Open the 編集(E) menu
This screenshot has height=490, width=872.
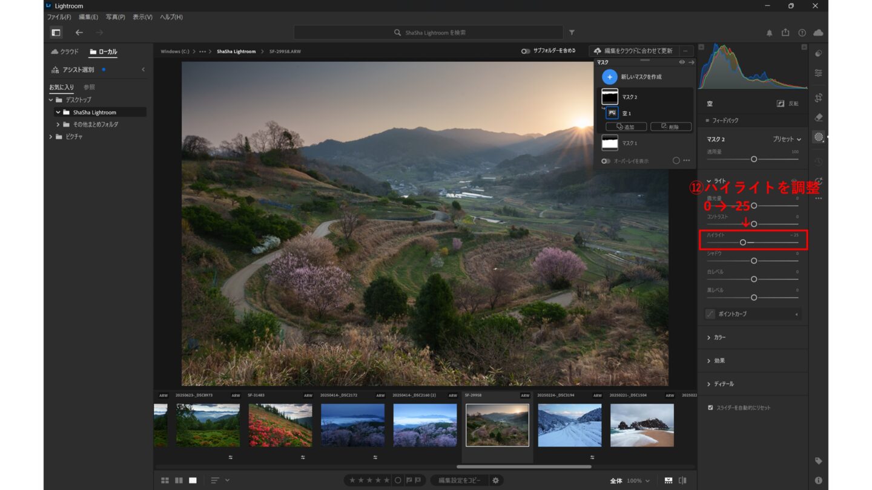pos(88,17)
